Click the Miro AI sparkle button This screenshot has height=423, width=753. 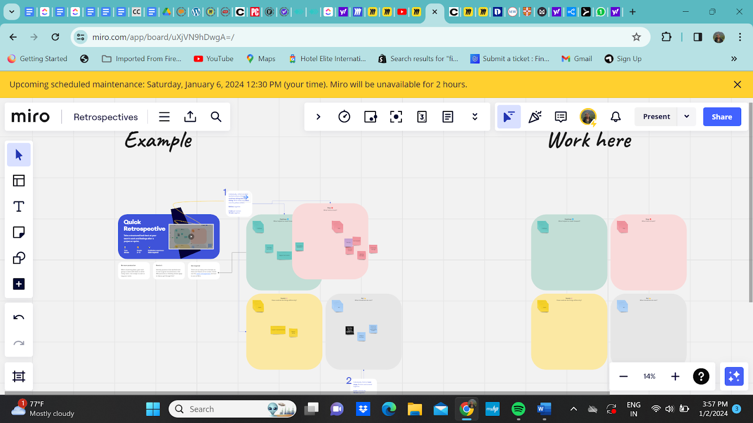(734, 376)
